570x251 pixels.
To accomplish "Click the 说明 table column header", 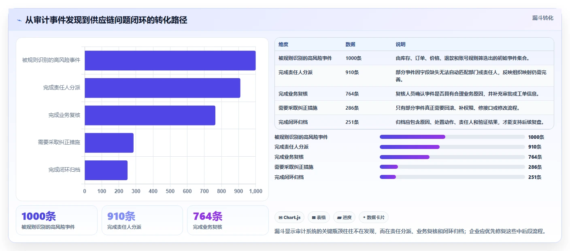I will (x=400, y=45).
